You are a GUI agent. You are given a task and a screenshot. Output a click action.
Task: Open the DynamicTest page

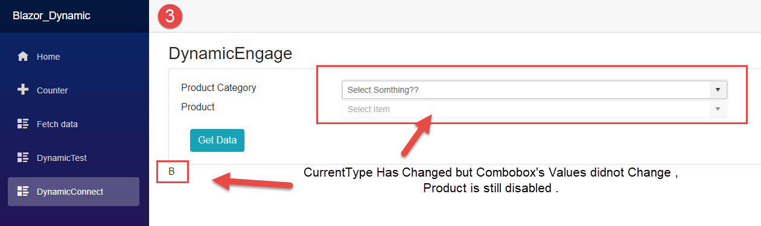point(74,158)
